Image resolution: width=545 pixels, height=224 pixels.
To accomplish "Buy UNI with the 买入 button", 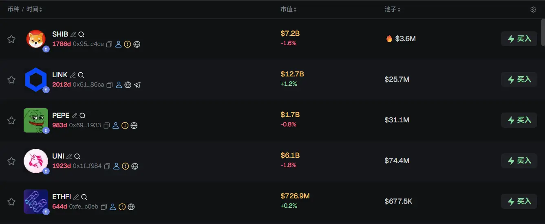I will (x=519, y=161).
